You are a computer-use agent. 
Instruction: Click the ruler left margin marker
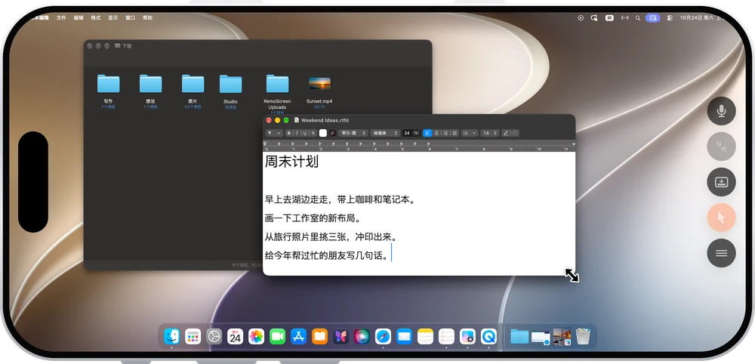pyautogui.click(x=265, y=144)
